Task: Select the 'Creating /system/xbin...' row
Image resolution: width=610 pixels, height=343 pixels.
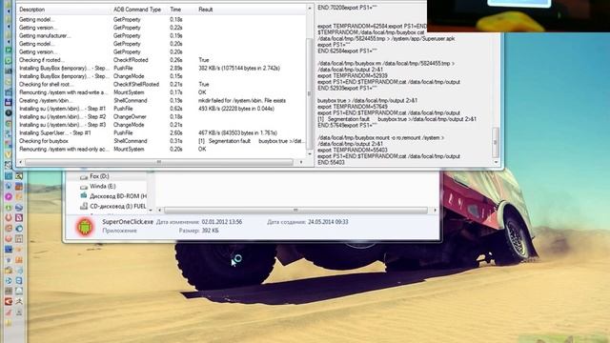Action: click(161, 101)
